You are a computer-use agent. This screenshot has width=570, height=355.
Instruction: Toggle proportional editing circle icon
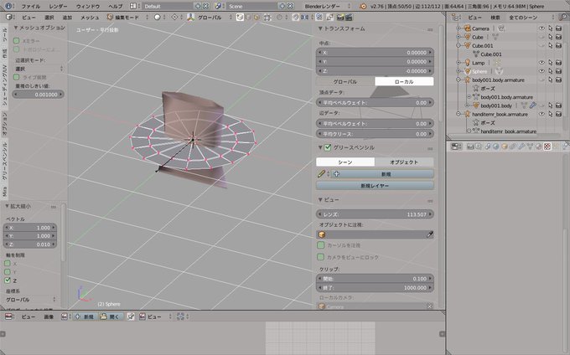coord(279,17)
